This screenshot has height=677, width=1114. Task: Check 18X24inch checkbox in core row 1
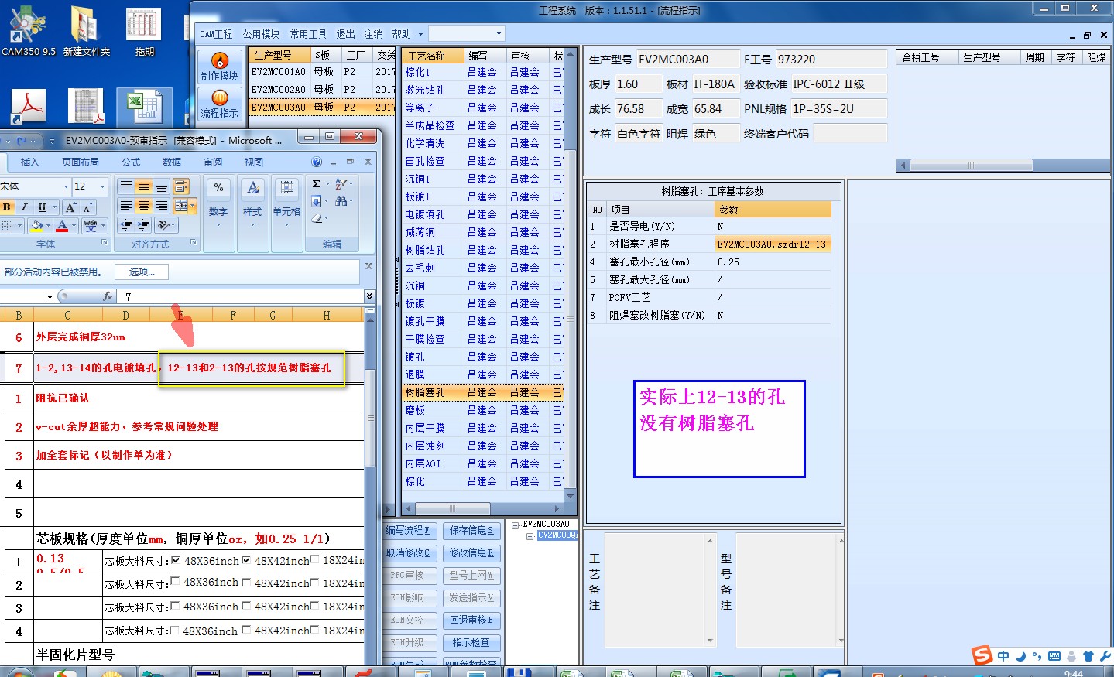(314, 559)
